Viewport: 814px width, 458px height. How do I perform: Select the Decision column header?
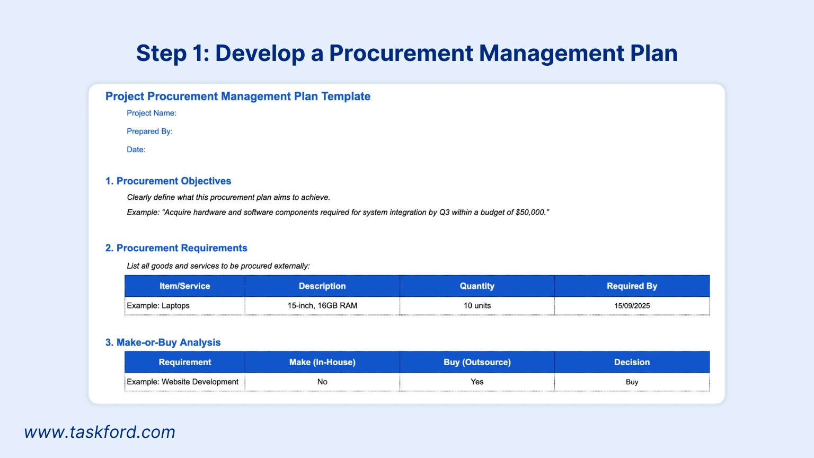632,362
